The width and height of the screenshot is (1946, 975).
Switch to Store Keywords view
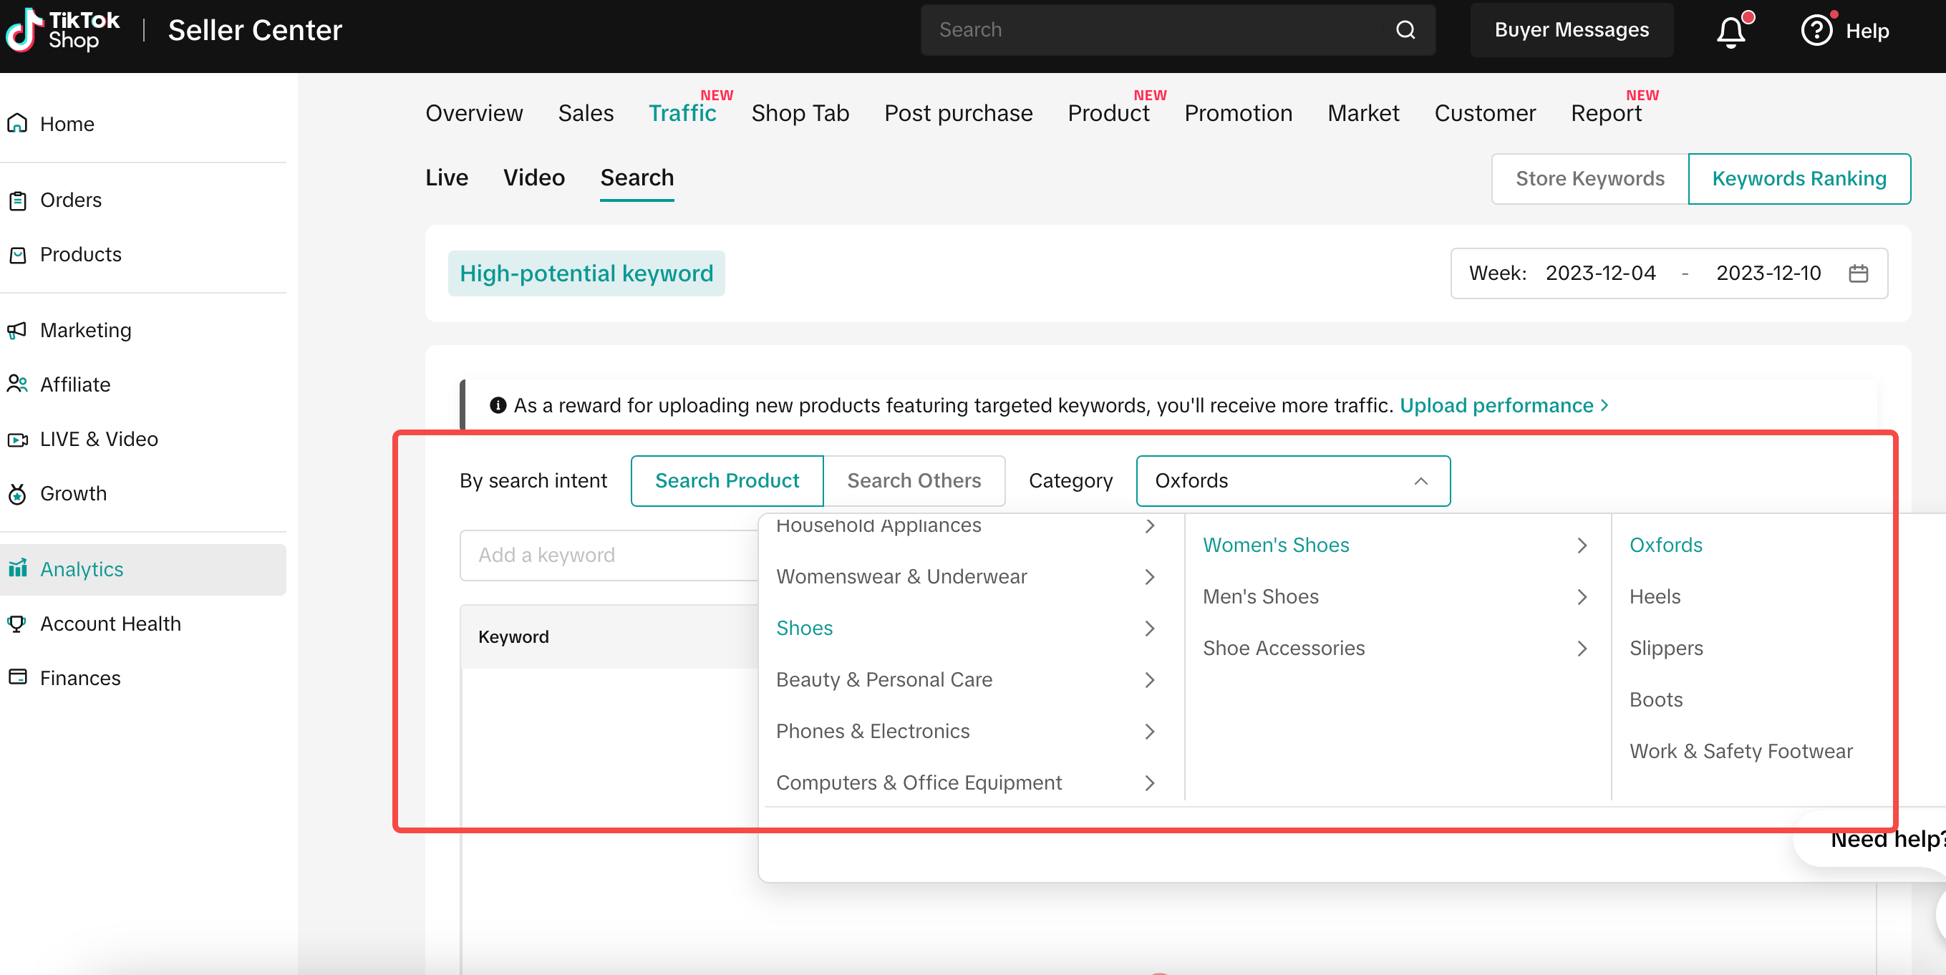[x=1589, y=178]
